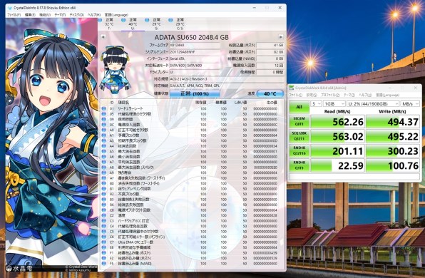
Task: Click the small Shizuku character image
Action: coord(116,69)
